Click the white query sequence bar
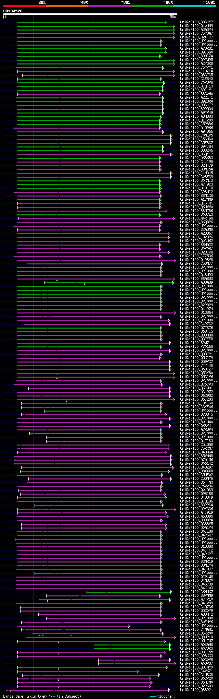This screenshot has width=219, height=699. coord(90,14)
